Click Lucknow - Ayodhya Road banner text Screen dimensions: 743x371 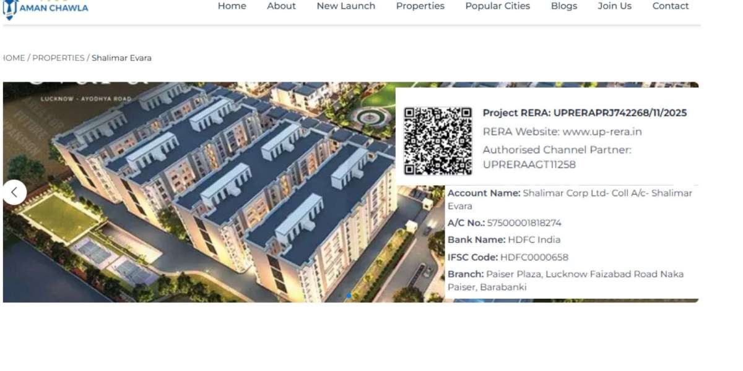(x=86, y=99)
